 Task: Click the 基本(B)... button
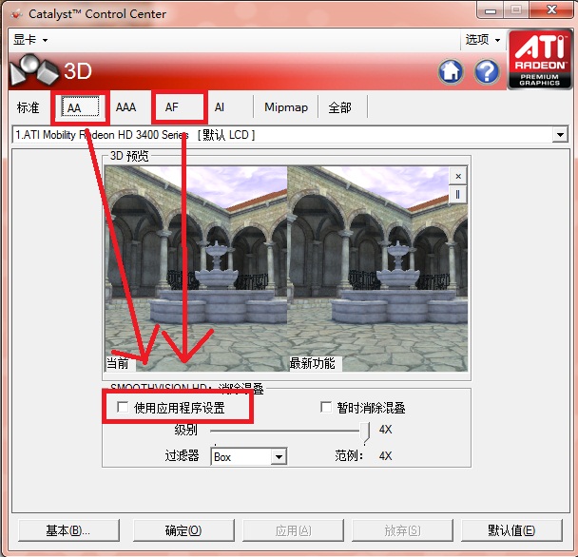tap(69, 530)
